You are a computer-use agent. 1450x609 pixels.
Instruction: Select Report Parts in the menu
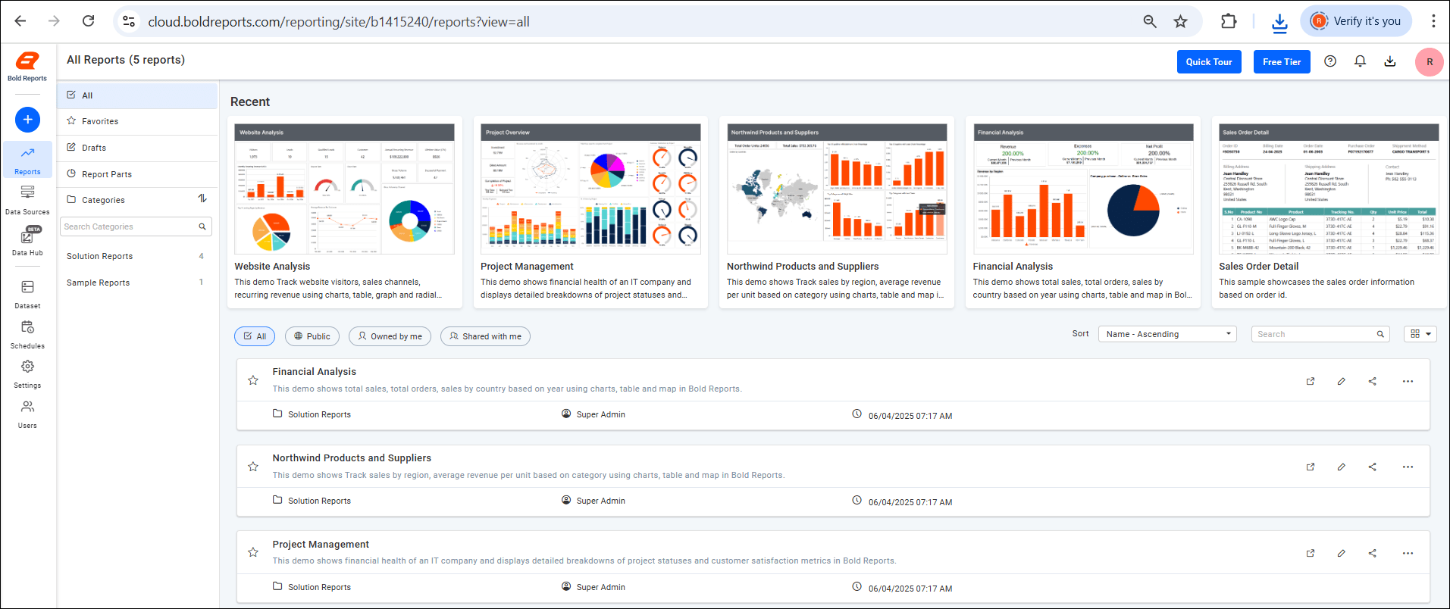click(138, 174)
